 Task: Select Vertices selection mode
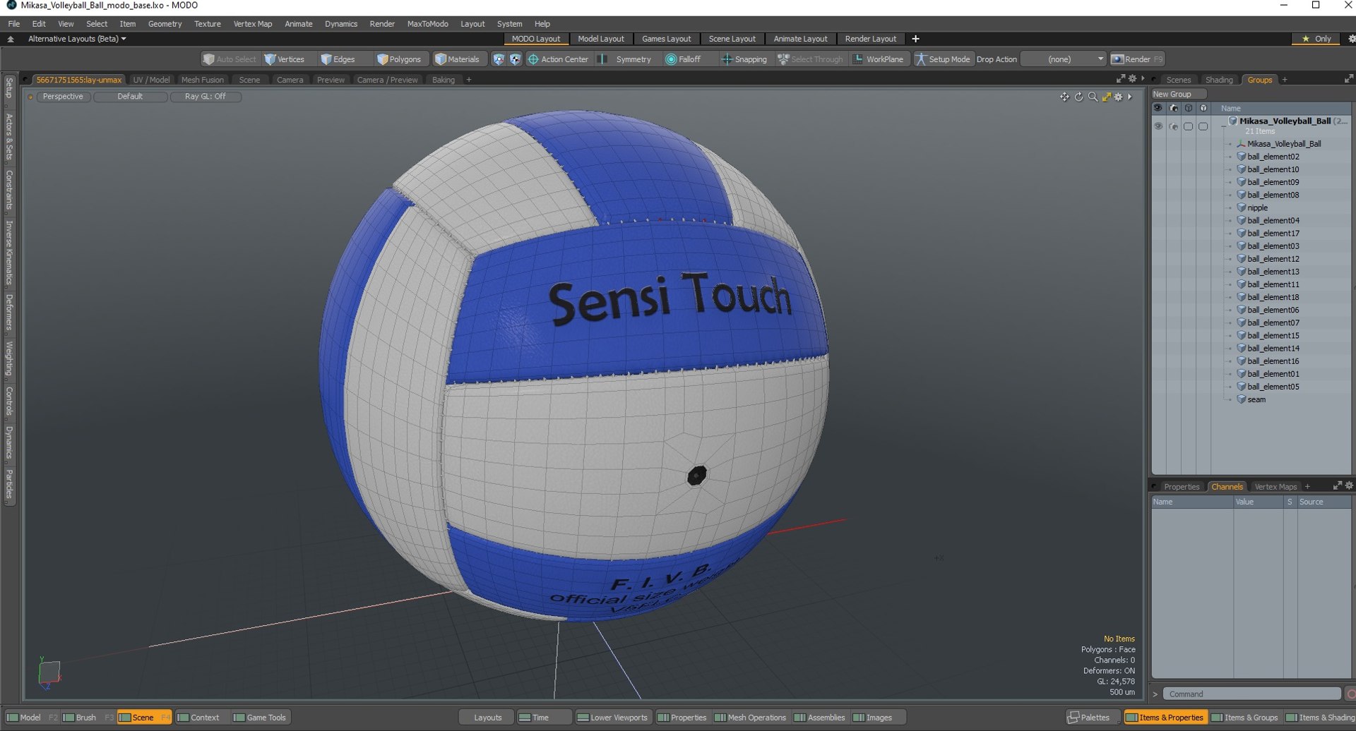[x=285, y=59]
